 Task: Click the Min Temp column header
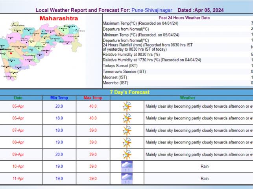pos(59,97)
